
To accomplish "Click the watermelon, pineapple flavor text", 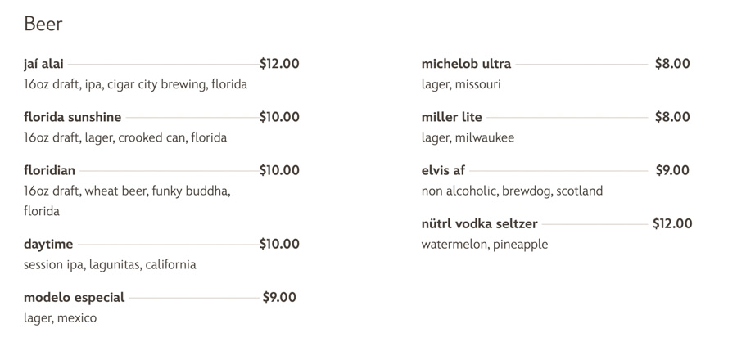I will tap(485, 244).
